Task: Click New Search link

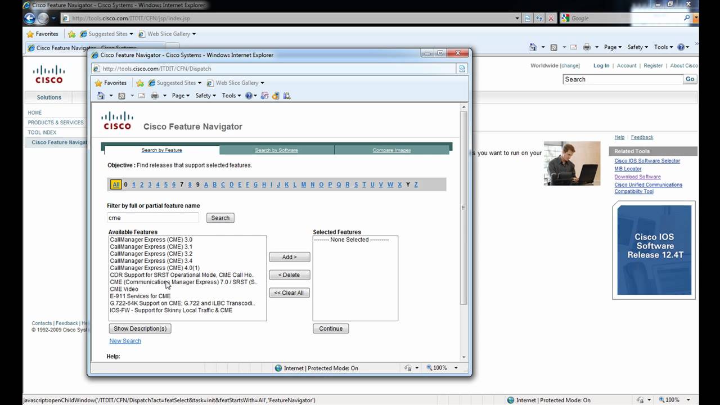Action: click(125, 341)
